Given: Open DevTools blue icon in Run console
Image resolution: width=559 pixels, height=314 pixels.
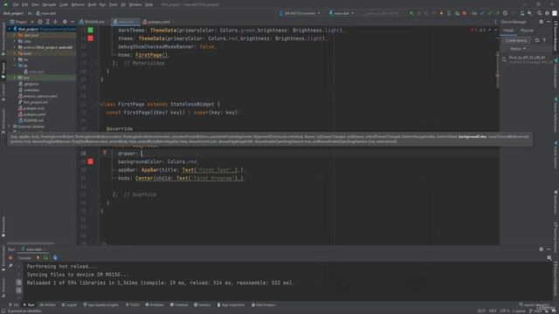Looking at the screenshot, I should click(x=55, y=258).
